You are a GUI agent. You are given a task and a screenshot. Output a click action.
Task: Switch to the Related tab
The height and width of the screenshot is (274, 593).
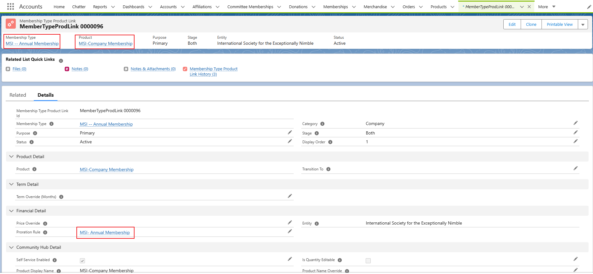[18, 95]
